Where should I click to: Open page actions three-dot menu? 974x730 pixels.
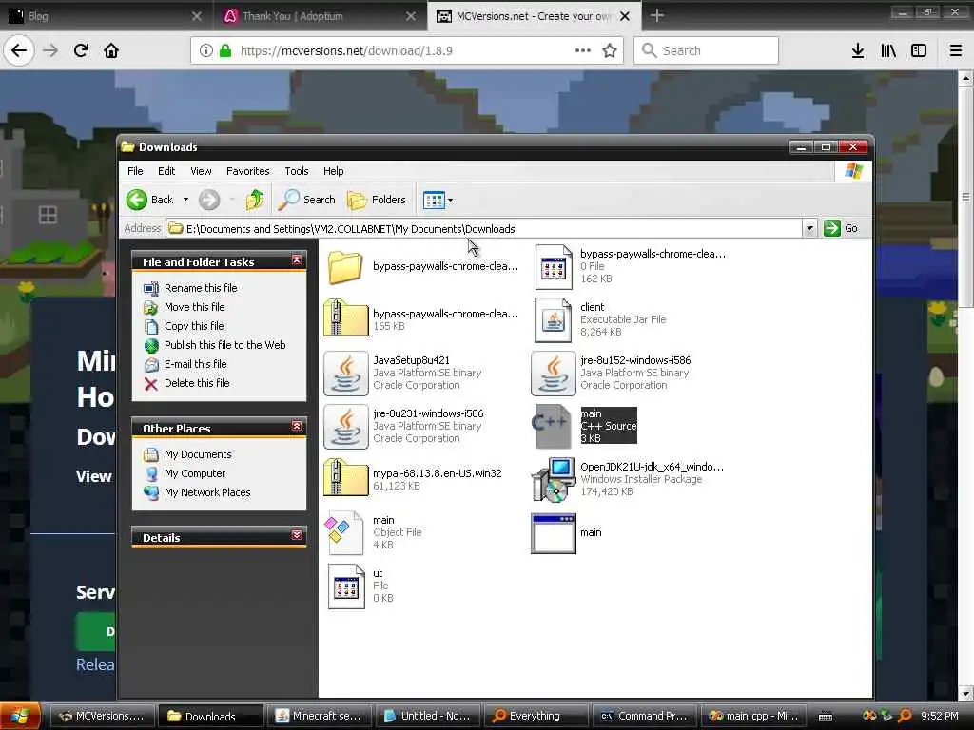point(583,51)
